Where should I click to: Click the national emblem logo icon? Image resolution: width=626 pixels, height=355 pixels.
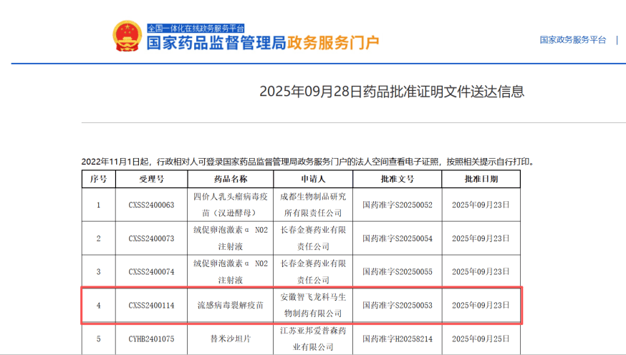pyautogui.click(x=128, y=37)
